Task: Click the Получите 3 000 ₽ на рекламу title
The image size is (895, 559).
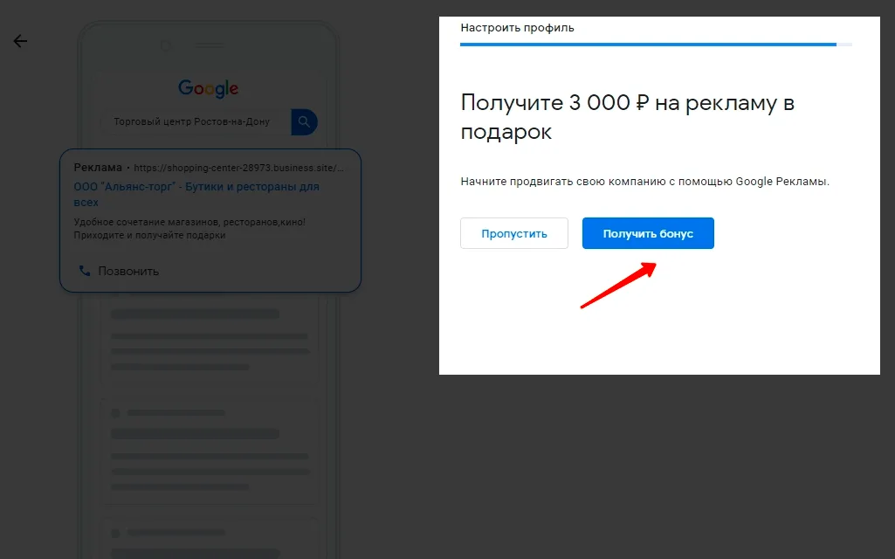Action: tap(627, 117)
